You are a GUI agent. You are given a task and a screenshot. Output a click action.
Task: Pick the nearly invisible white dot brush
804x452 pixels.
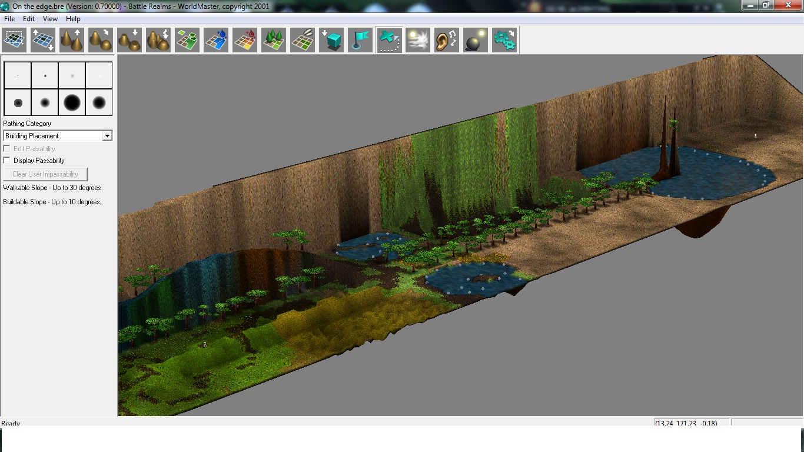[99, 75]
